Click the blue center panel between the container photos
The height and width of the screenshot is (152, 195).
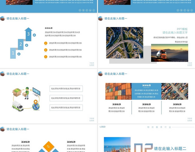147,91
